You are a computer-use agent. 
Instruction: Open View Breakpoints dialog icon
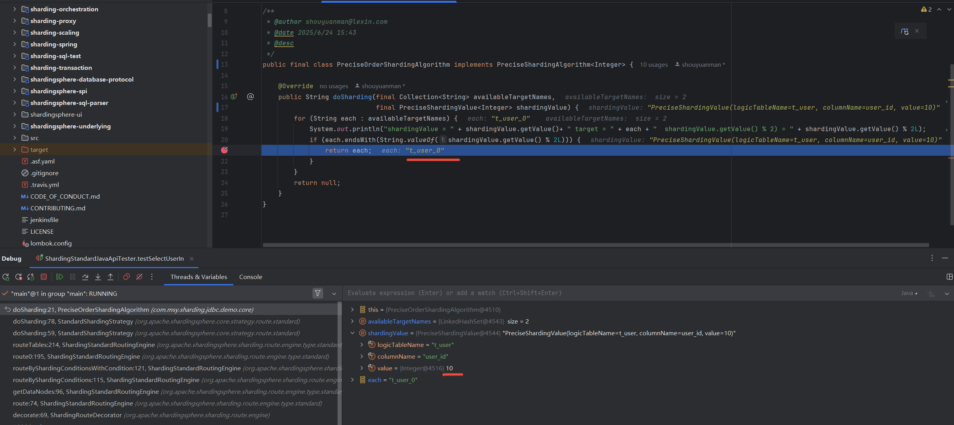126,277
